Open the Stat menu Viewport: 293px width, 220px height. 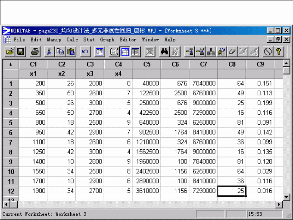point(89,40)
